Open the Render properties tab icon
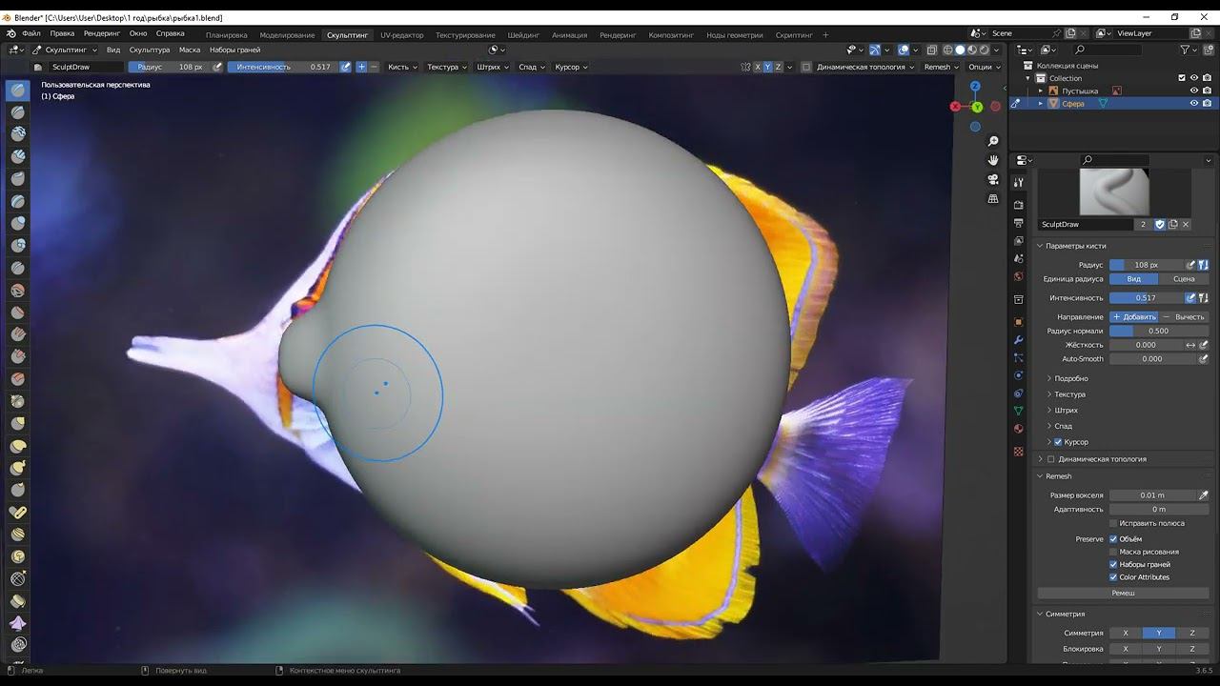Viewport: 1220px width, 686px height. pyautogui.click(x=1019, y=205)
